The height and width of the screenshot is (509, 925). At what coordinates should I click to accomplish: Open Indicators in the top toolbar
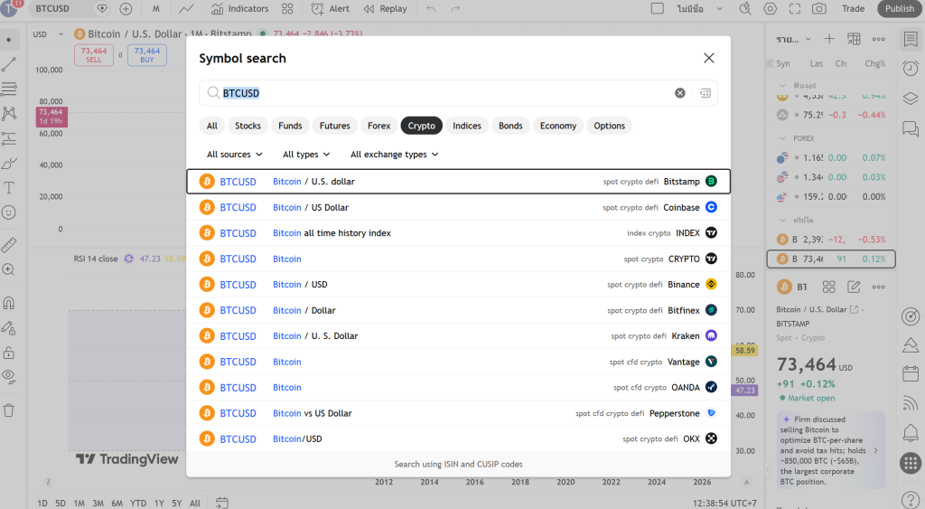click(x=239, y=9)
